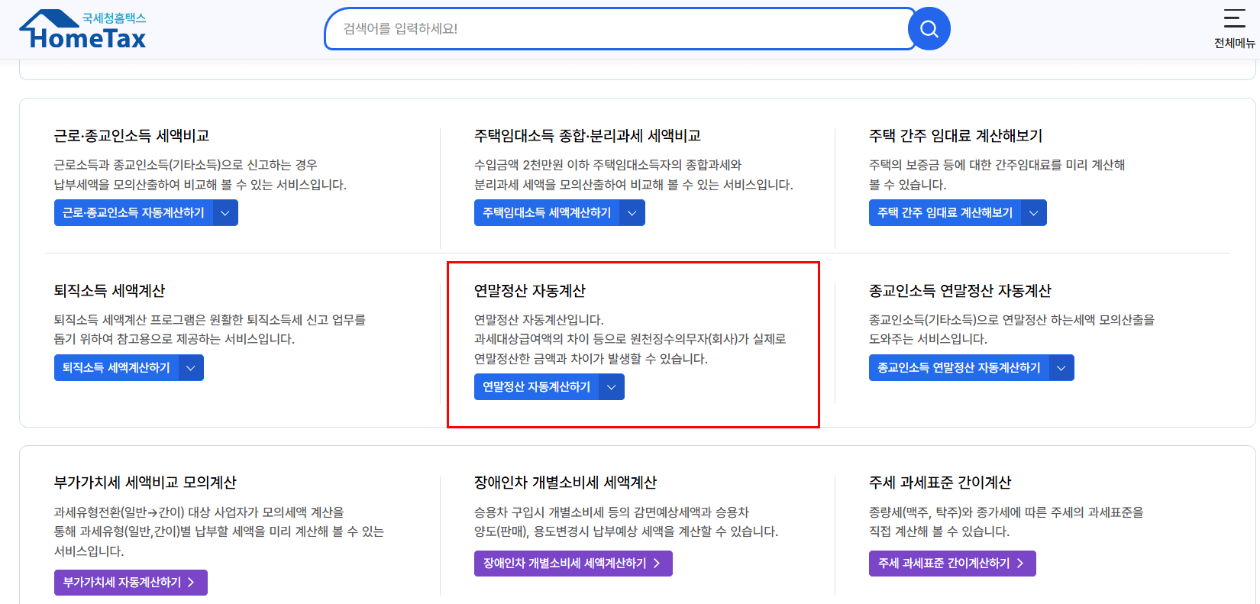This screenshot has height=604, width=1260.
Task: Click 주택 간주 임대료 계산해보기 button
Action: pyautogui.click(x=945, y=213)
